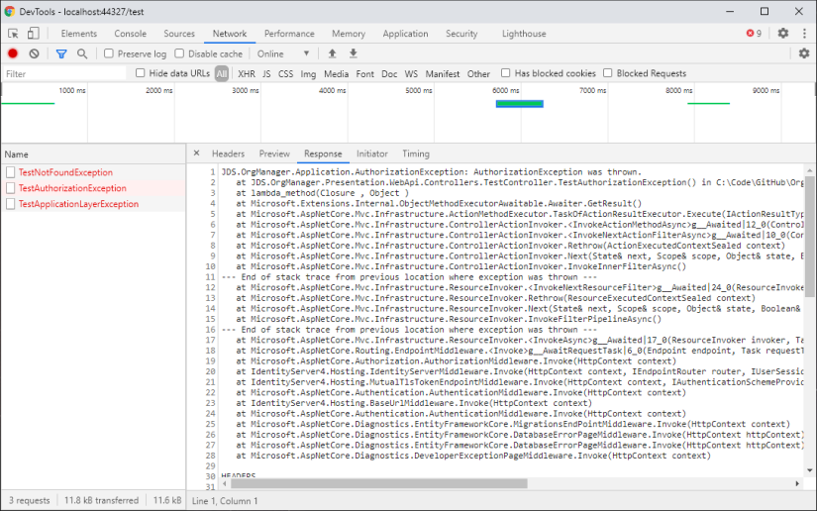Screen dimensions: 817x511
Task: Click the right arrow of horizontal scrollbar
Action: pyautogui.click(x=797, y=483)
